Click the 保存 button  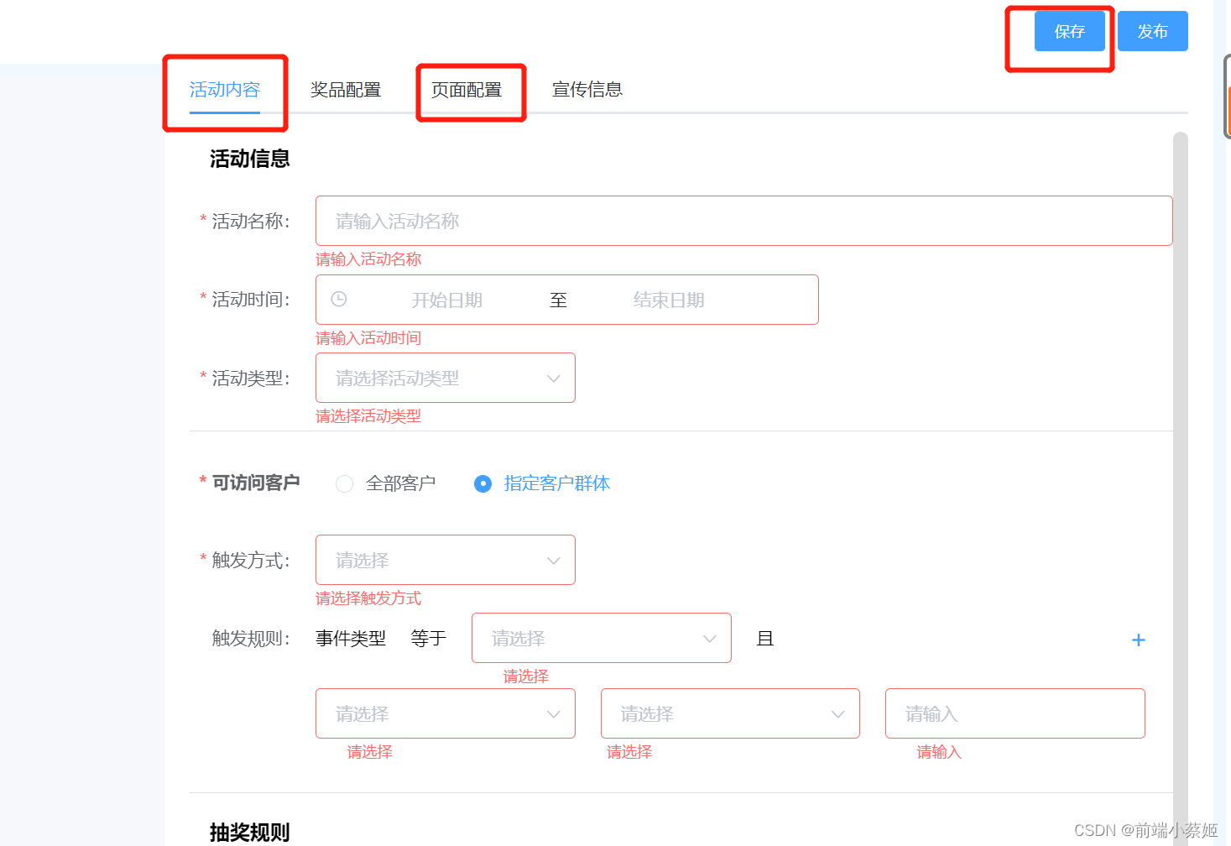point(1069,31)
